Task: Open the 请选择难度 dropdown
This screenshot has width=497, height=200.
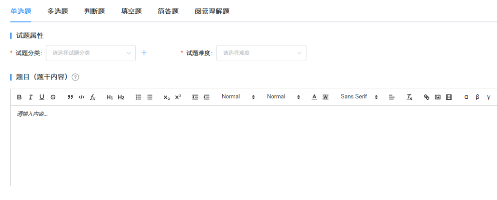Action: pos(261,53)
